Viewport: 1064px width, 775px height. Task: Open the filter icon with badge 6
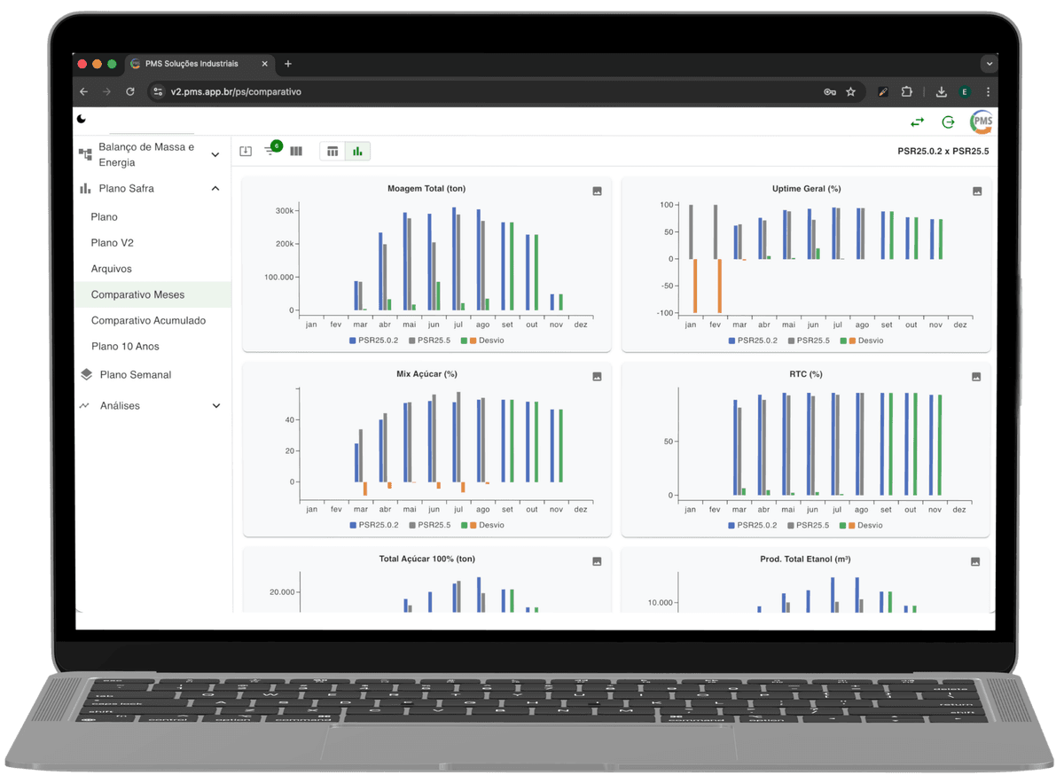(270, 152)
